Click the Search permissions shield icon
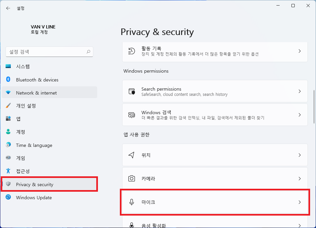 (x=132, y=91)
